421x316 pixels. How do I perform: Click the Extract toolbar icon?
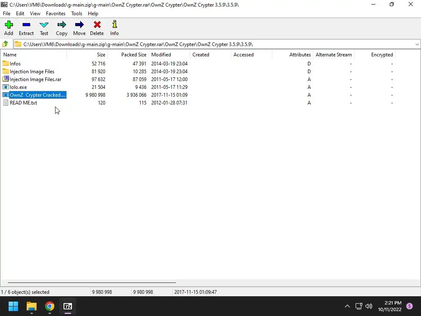[26, 25]
